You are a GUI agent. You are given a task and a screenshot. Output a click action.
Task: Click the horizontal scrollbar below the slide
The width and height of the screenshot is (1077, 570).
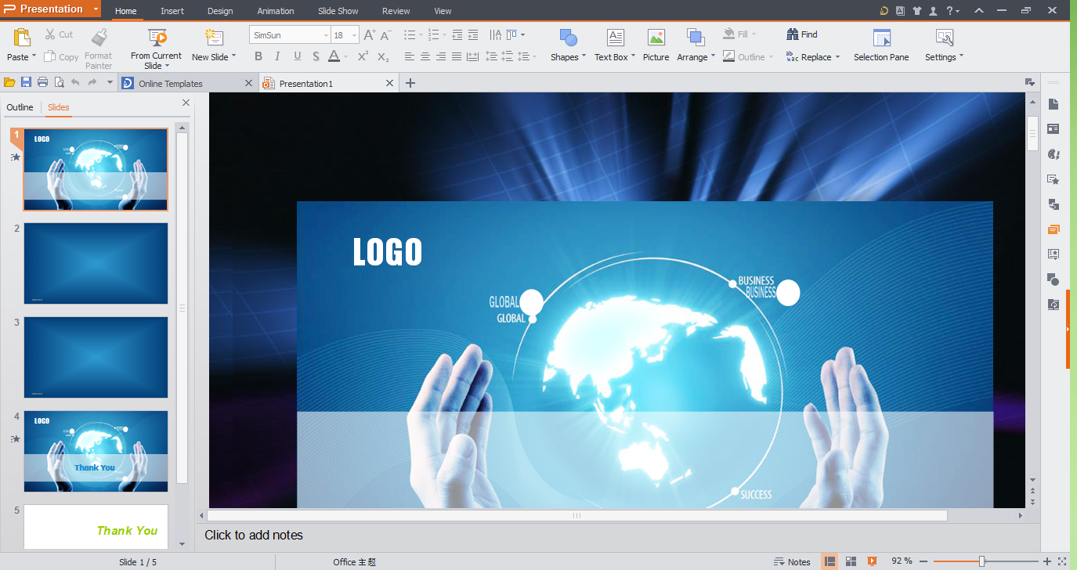pos(576,515)
